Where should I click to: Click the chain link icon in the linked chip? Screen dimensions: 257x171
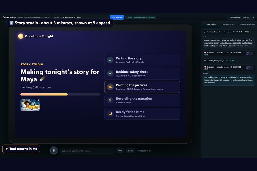(205, 32)
